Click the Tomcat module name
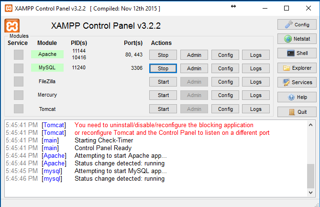Image resolution: width=320 pixels, height=207 pixels. 47,109
